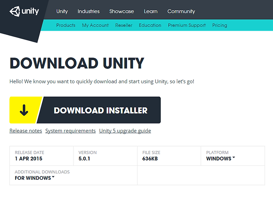Expand the Platform Windows dropdown
The image size is (273, 207).
pos(221,159)
